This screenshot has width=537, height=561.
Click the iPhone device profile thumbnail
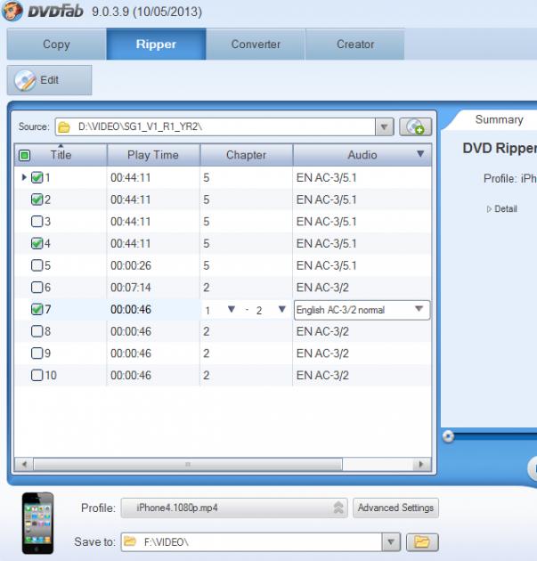[x=37, y=523]
